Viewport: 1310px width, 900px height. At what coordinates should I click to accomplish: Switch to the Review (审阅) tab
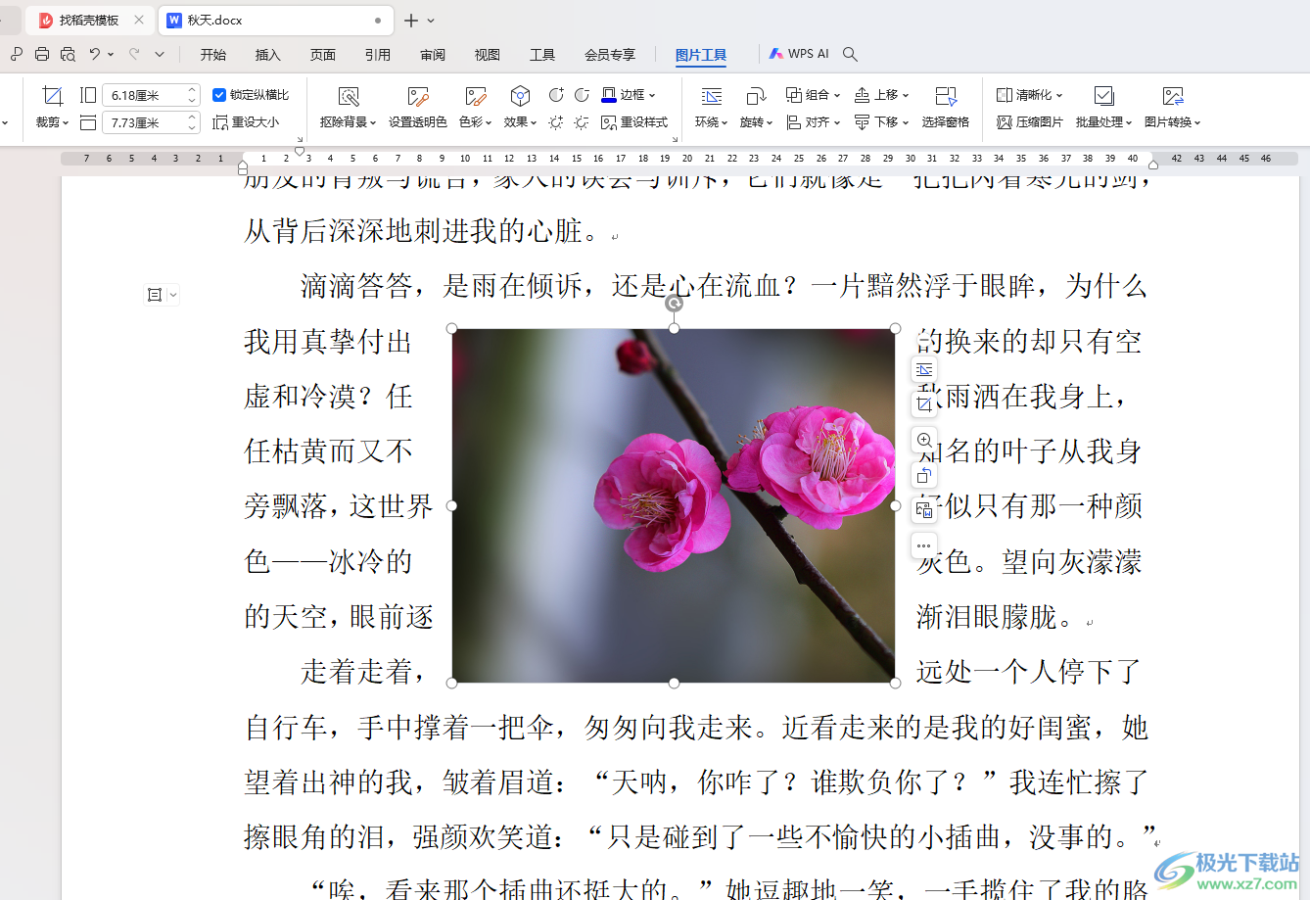[x=432, y=55]
